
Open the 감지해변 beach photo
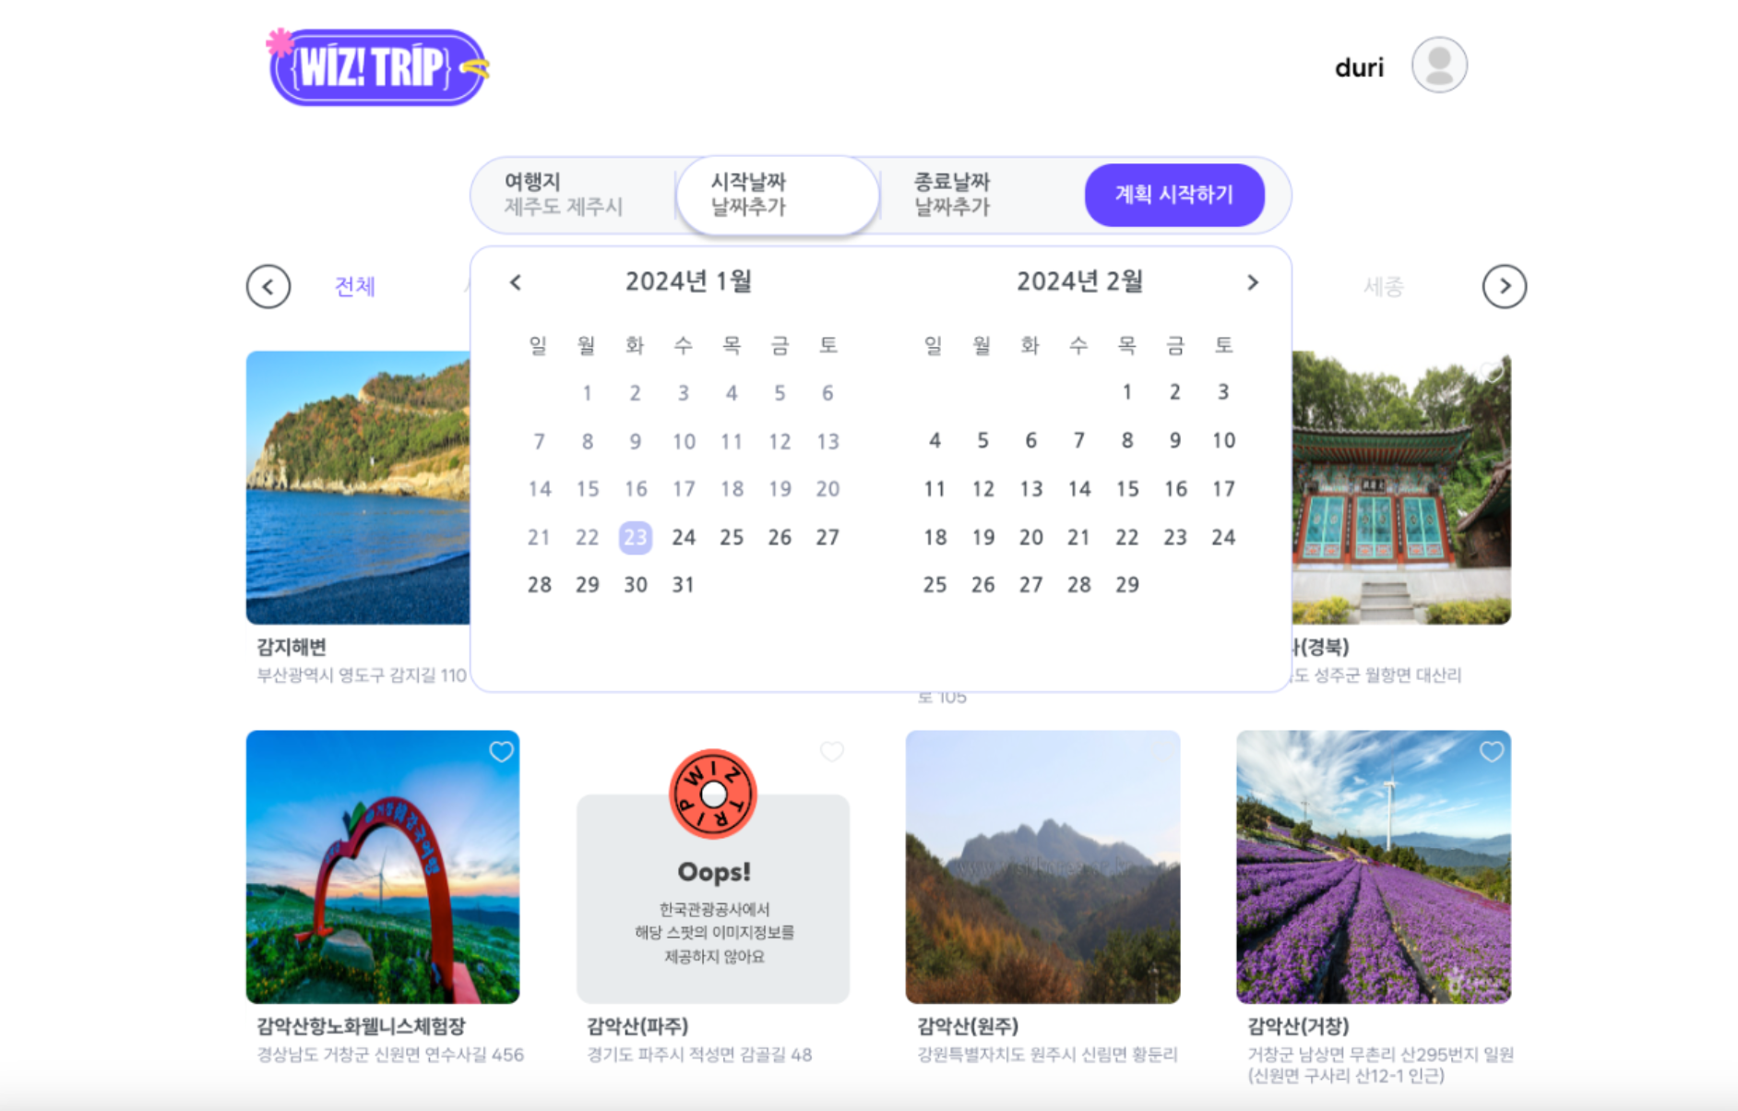pyautogui.click(x=358, y=487)
